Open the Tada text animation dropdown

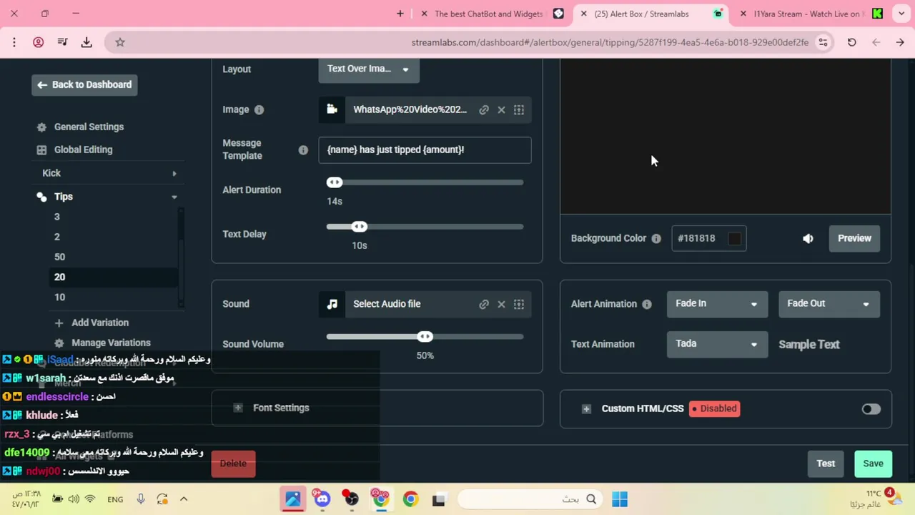pyautogui.click(x=717, y=344)
